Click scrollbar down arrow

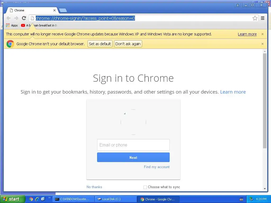(x=265, y=189)
